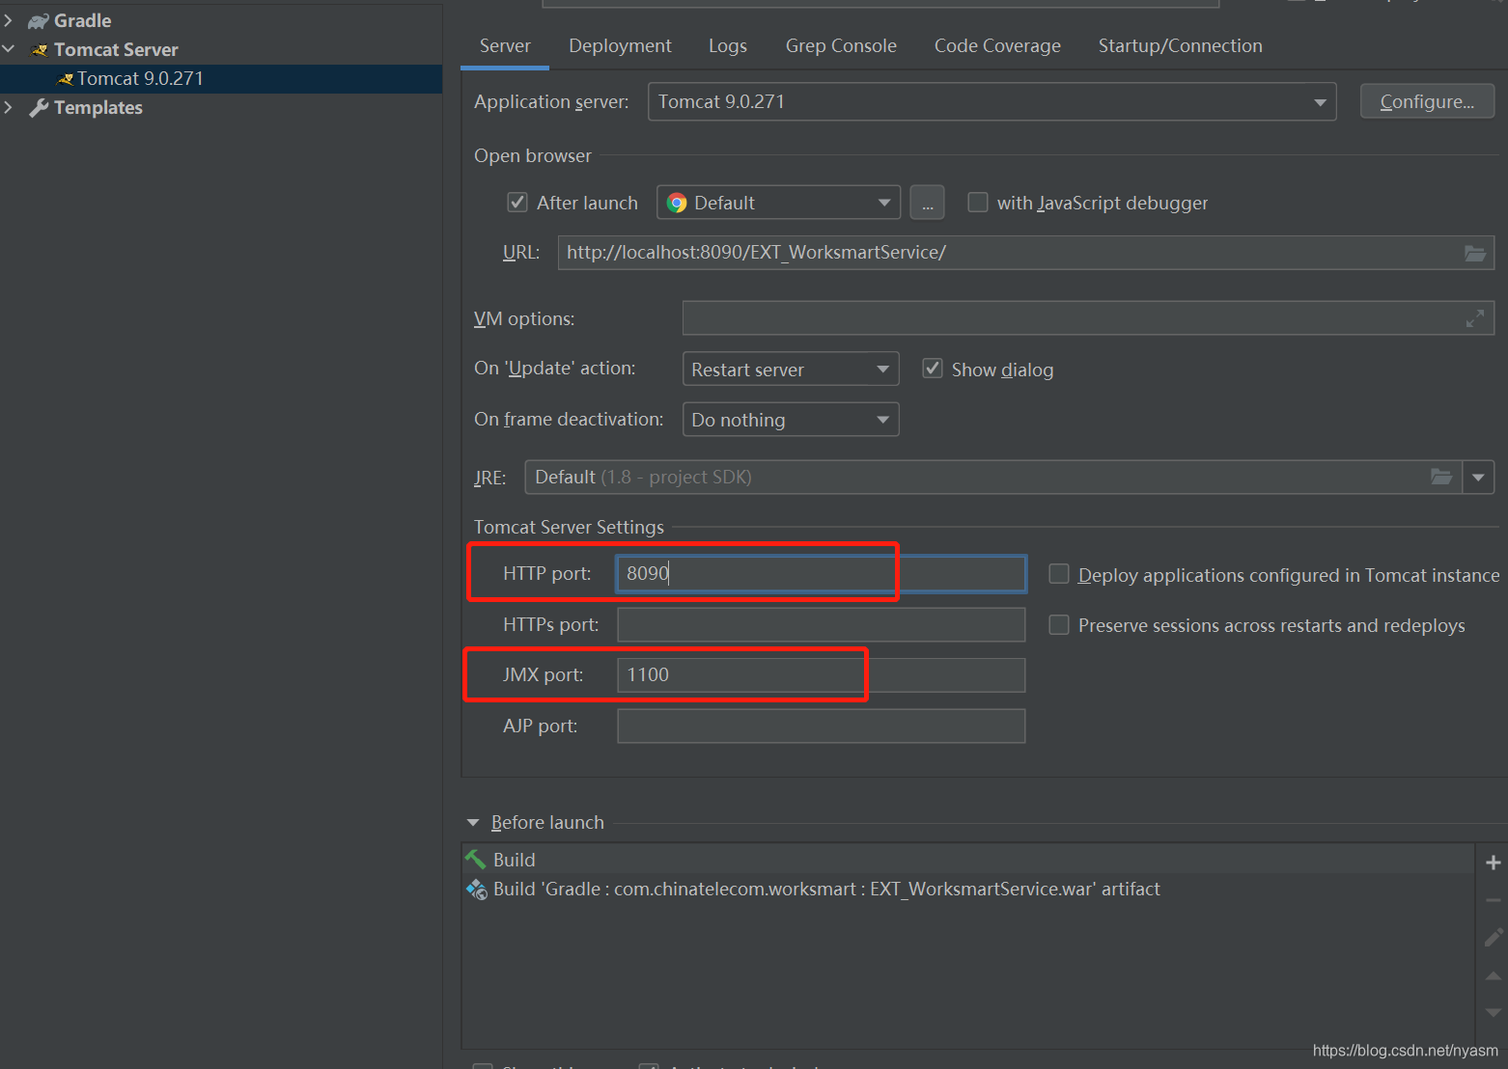Enable Deploy applications configured in Tomcat instance
Viewport: 1508px width, 1069px height.
click(x=1059, y=574)
